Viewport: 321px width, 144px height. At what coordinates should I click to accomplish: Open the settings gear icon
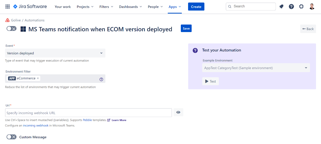click(301, 7)
